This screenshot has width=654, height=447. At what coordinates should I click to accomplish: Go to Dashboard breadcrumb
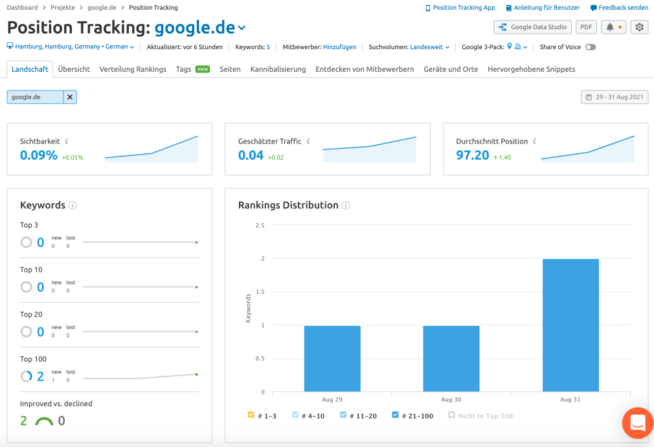(x=22, y=8)
